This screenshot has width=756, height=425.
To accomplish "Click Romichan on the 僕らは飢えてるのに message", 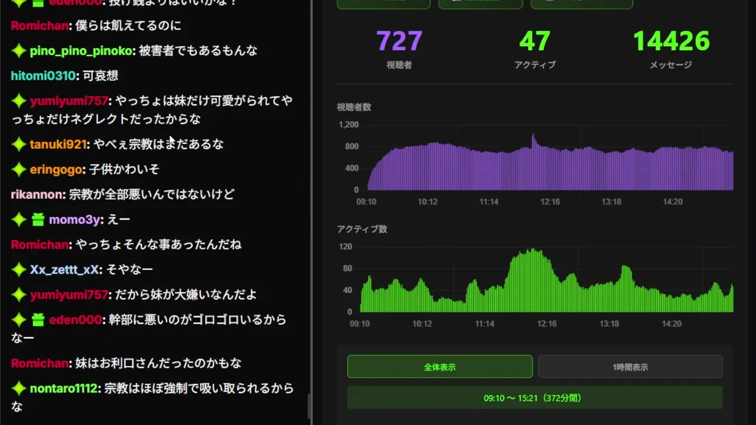I will 40,25.
